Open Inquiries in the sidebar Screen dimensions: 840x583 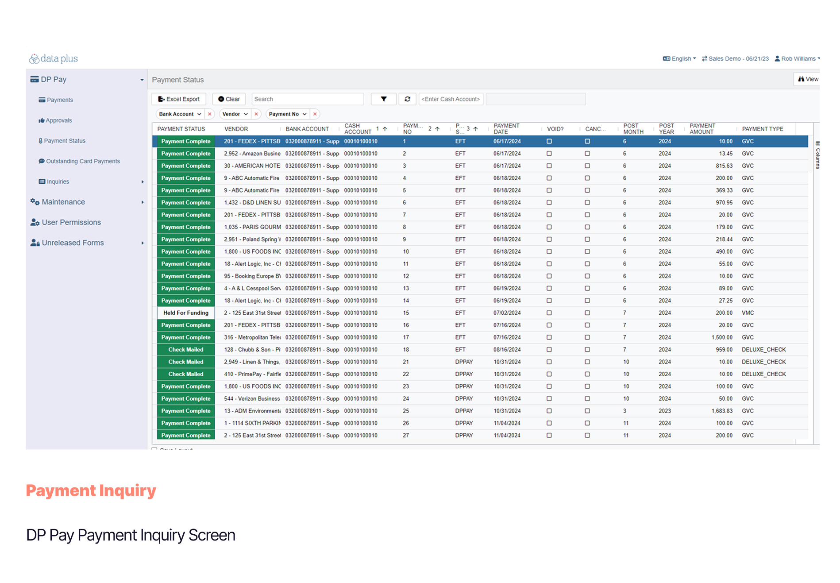tap(54, 181)
